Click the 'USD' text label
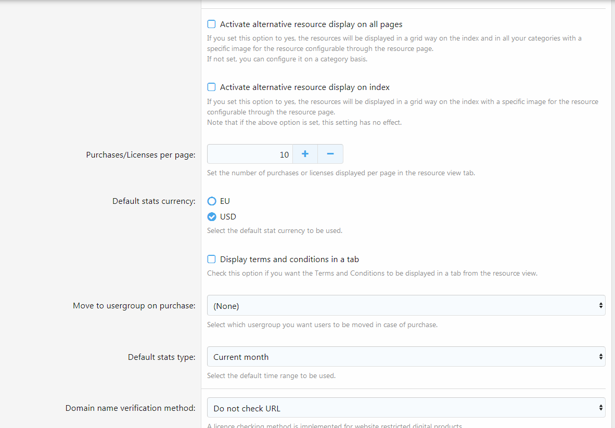The width and height of the screenshot is (615, 428). pos(228,217)
